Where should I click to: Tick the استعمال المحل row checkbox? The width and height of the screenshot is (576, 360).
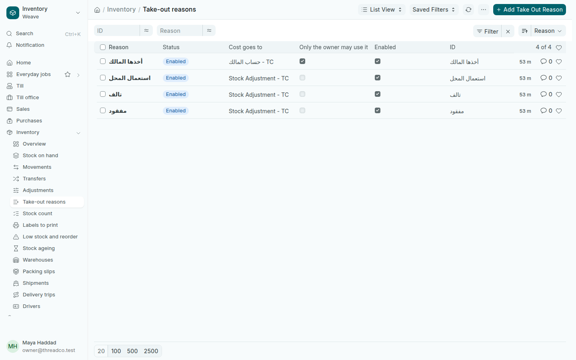click(x=103, y=78)
